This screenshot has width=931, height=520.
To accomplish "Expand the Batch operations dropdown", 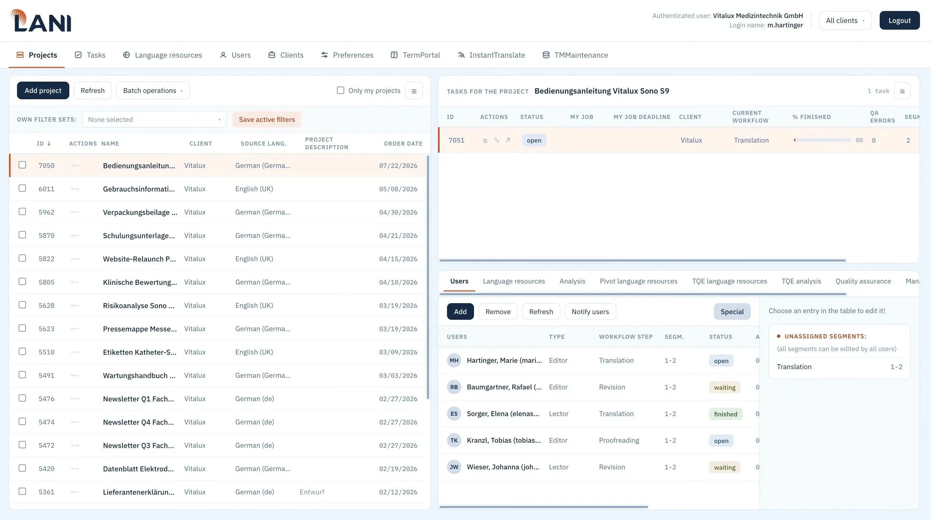I will point(153,91).
